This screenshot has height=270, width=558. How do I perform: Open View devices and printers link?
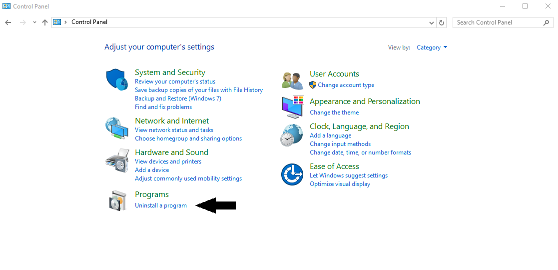(x=168, y=161)
